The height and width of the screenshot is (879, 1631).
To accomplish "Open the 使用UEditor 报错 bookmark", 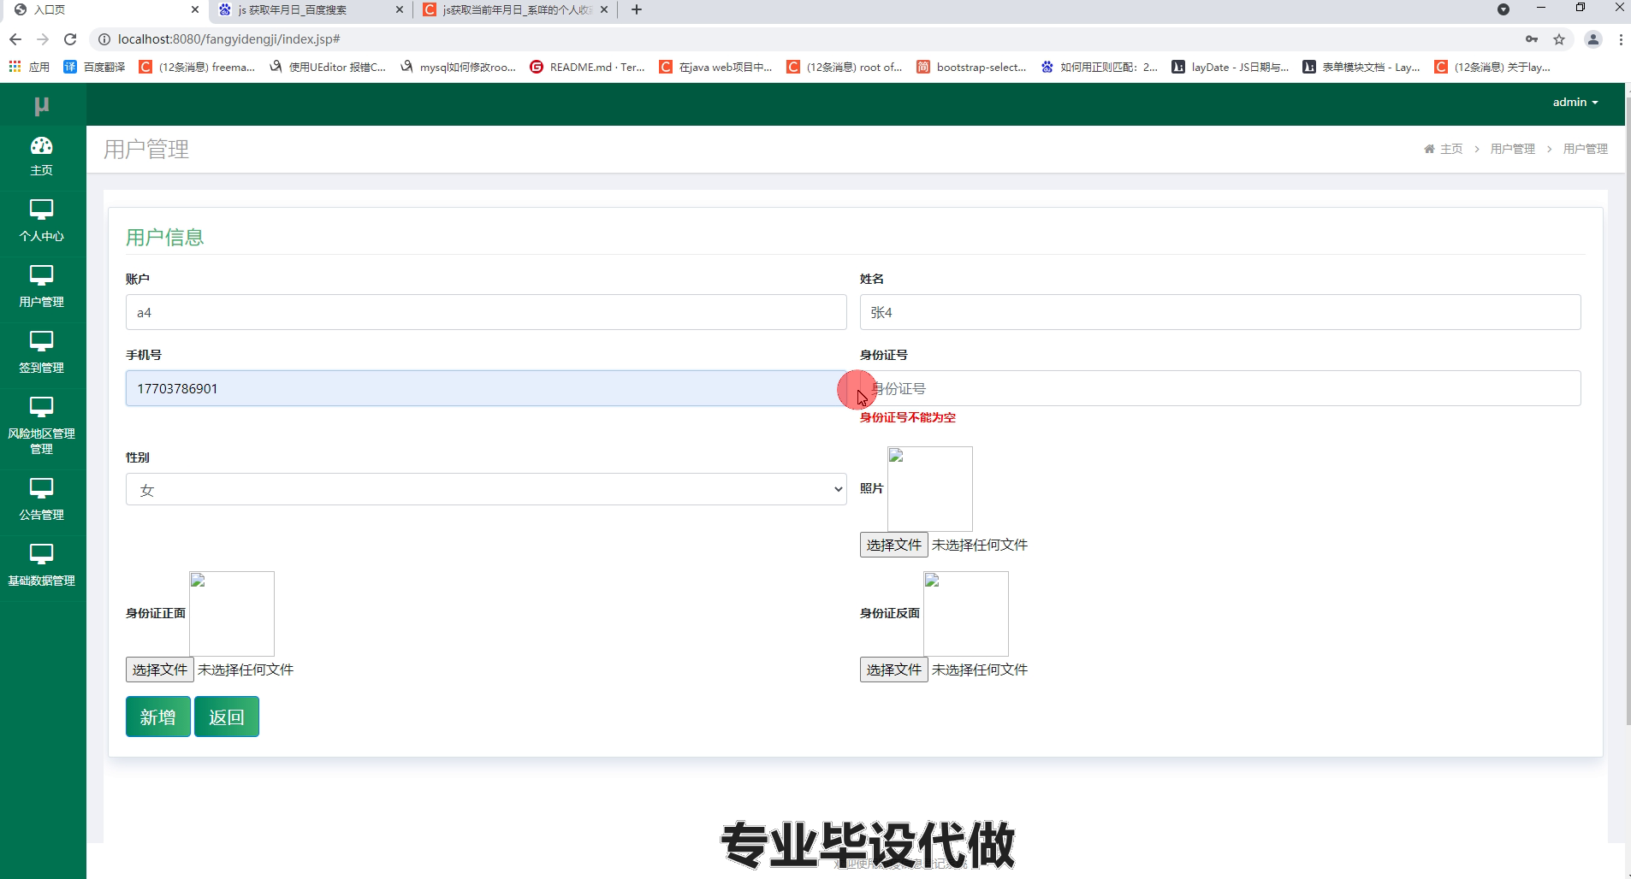I will [x=327, y=67].
